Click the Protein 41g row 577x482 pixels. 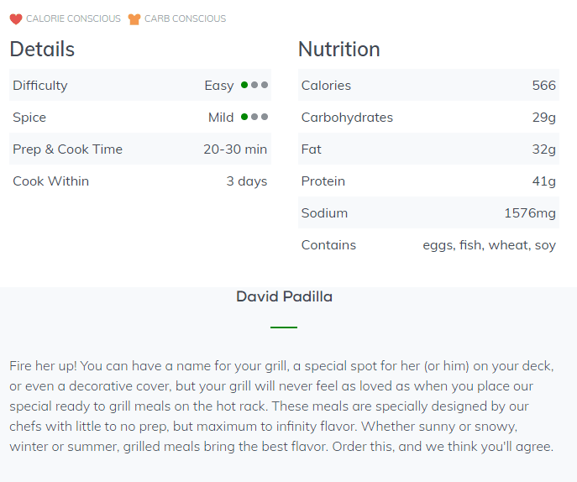(428, 181)
